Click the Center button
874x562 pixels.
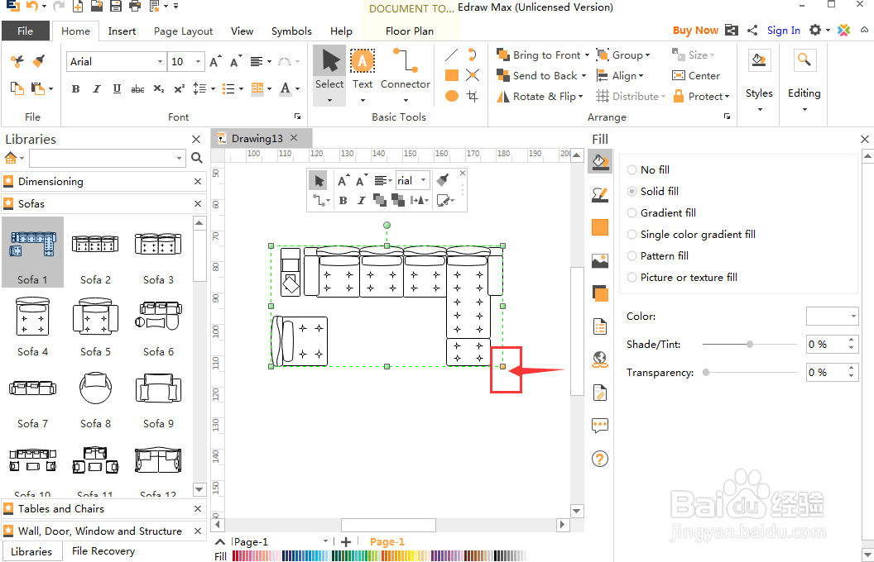pyautogui.click(x=696, y=76)
